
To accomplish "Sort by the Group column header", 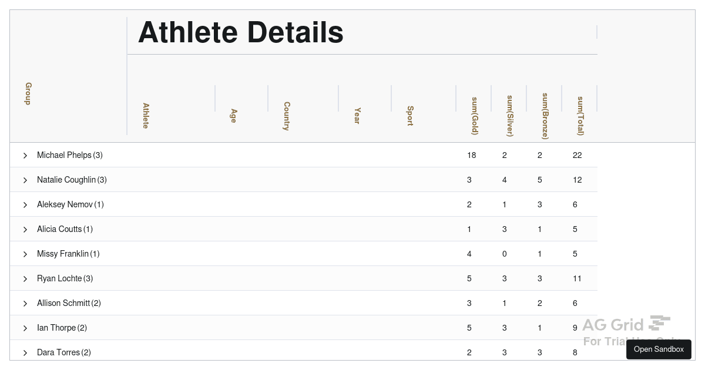I will [x=28, y=93].
